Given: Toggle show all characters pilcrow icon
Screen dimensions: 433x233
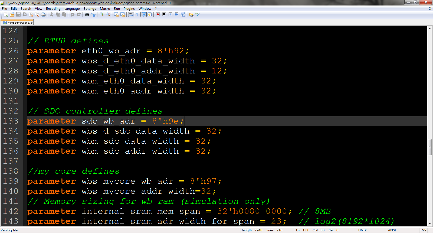Looking at the screenshot, I should coord(137,15).
